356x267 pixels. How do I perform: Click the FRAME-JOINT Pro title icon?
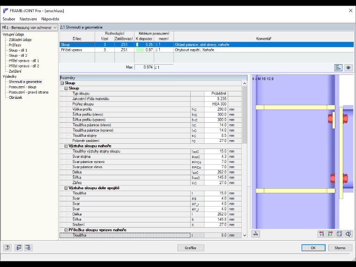pos(6,11)
